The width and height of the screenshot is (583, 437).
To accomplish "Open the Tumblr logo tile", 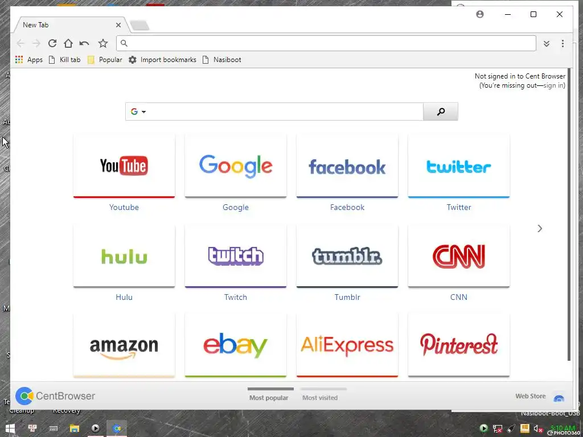I will pos(347,256).
